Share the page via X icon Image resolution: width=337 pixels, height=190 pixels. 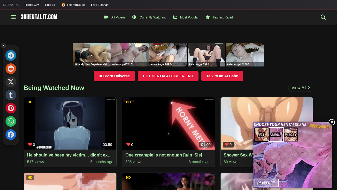(x=11, y=82)
